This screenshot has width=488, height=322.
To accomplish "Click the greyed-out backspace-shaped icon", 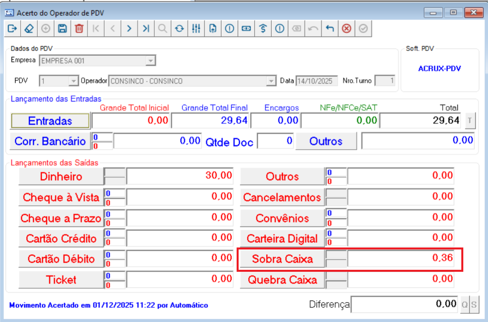I will 296,29.
